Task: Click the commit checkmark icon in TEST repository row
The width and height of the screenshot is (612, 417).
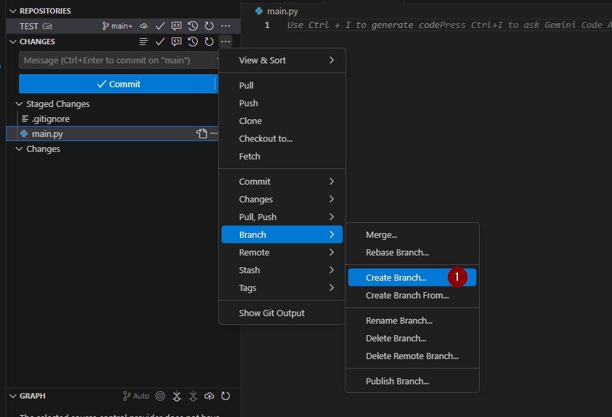Action: pos(160,26)
